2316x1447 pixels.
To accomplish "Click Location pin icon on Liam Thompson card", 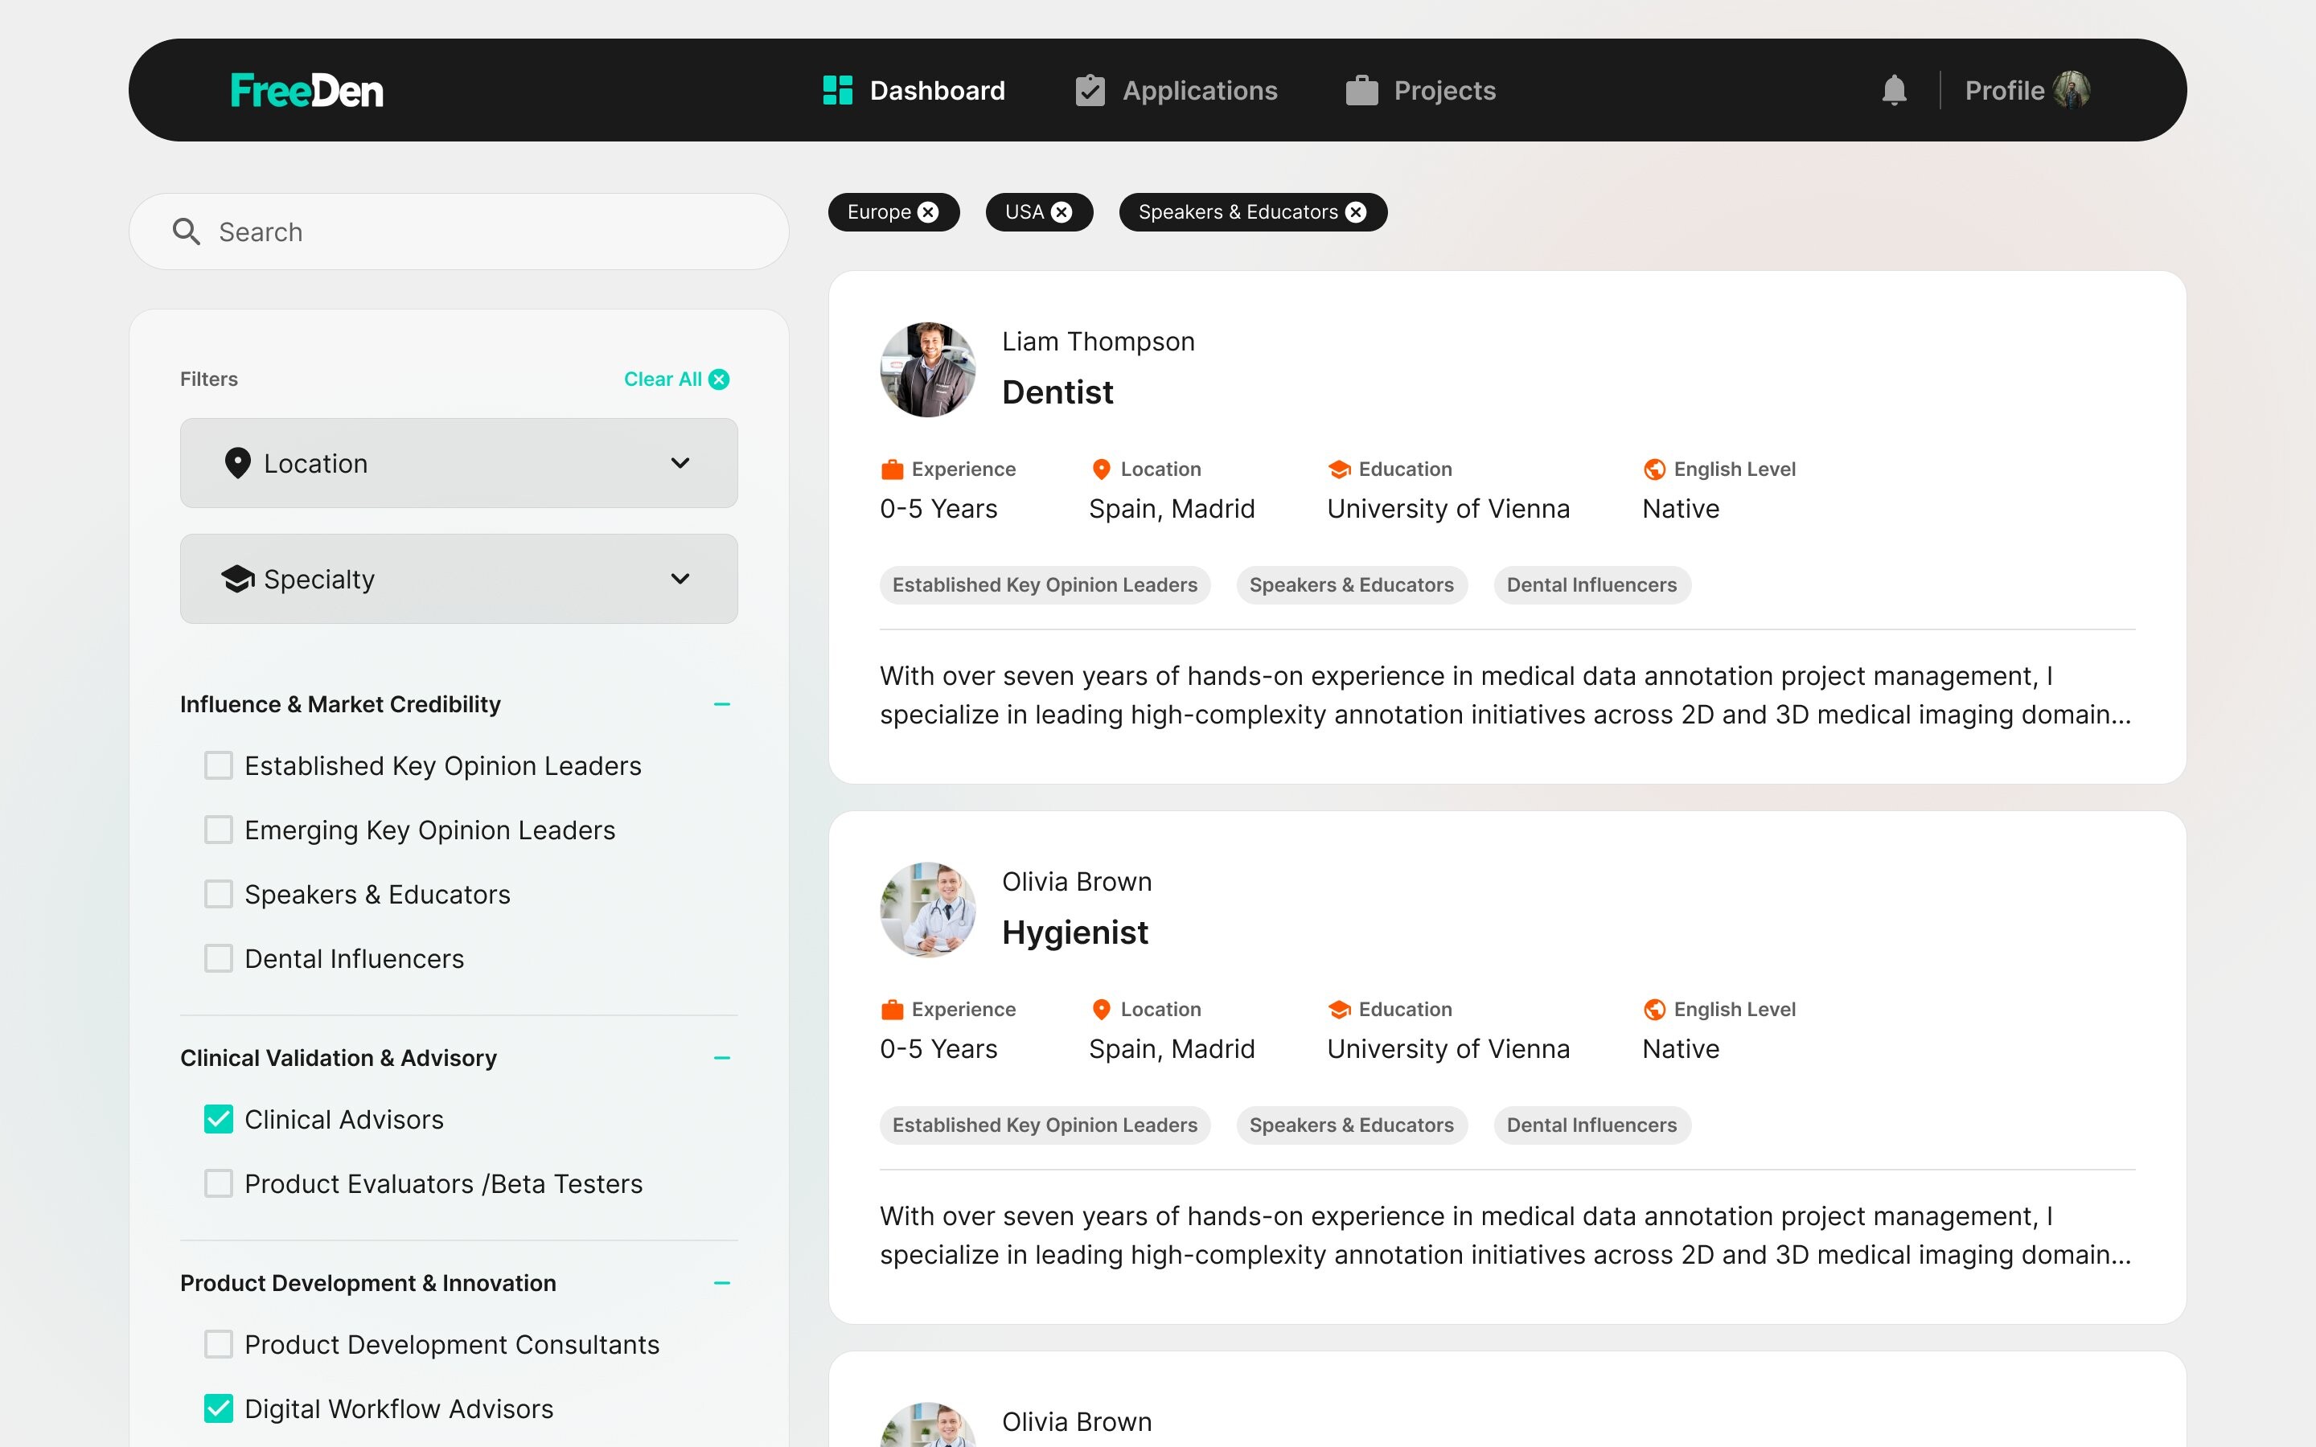I will [x=1102, y=469].
